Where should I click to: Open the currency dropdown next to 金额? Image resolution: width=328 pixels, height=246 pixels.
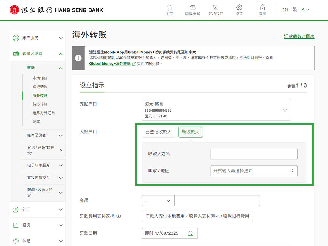coord(158,201)
